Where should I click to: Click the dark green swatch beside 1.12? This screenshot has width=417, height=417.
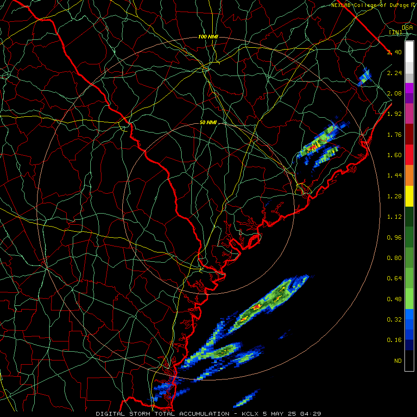(409, 217)
